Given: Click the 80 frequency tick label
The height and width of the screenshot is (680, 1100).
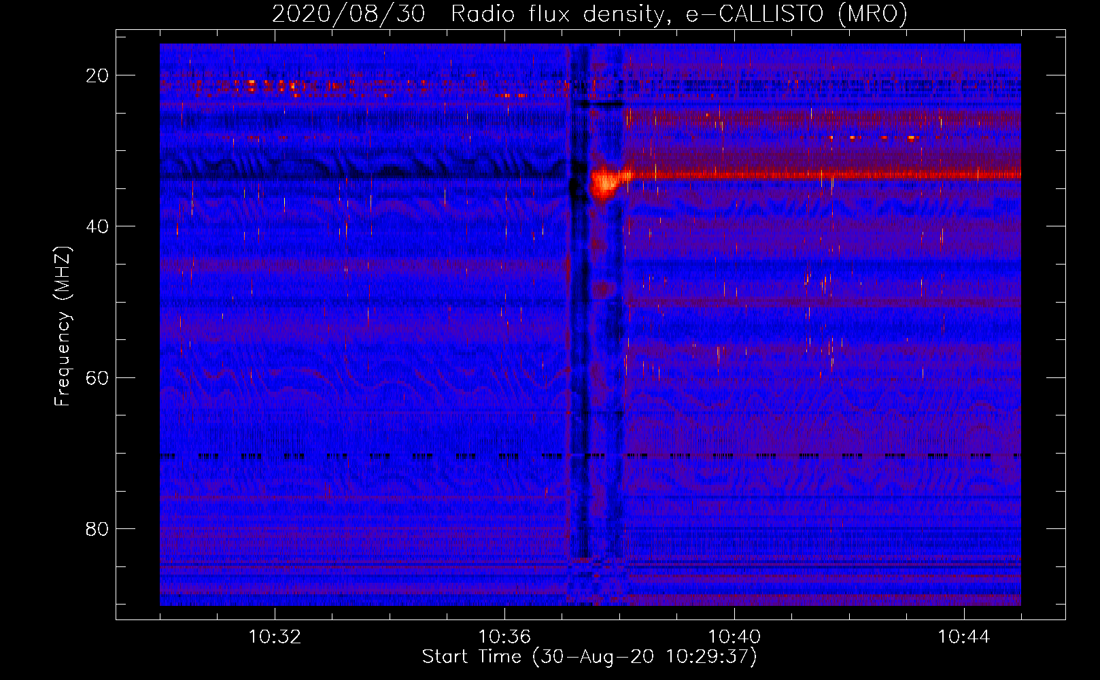Looking at the screenshot, I should click(x=97, y=528).
